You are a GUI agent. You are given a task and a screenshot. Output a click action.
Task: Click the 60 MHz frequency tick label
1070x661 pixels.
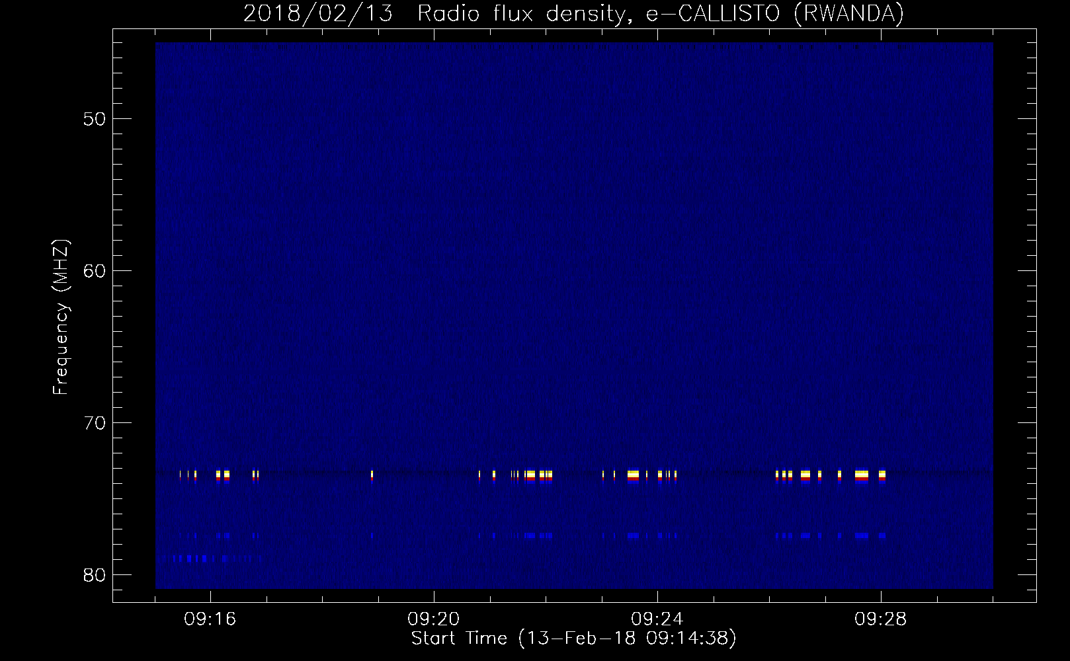[96, 271]
